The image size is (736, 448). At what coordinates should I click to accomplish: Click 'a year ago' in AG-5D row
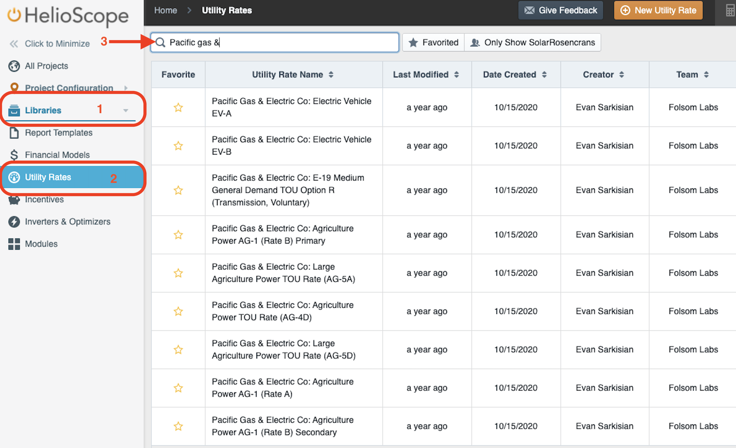pos(427,349)
